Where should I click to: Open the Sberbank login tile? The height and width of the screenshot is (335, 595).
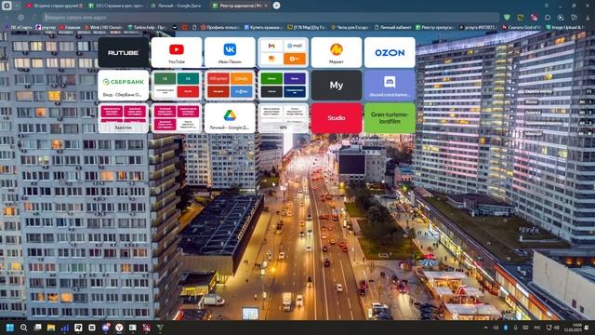(124, 85)
